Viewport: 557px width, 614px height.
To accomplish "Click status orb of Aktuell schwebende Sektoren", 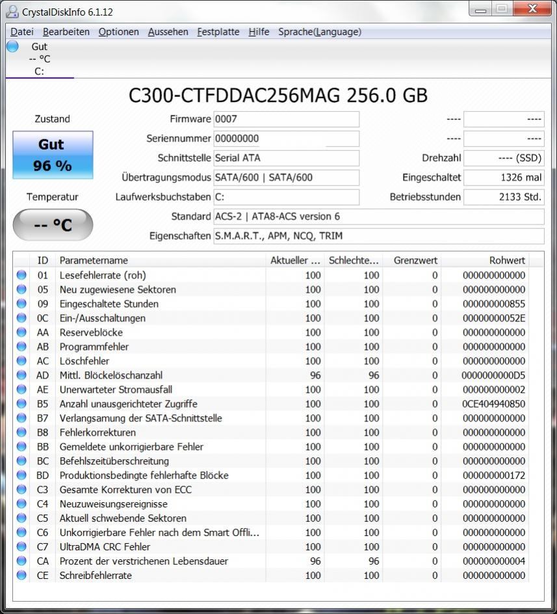I will pyautogui.click(x=21, y=518).
